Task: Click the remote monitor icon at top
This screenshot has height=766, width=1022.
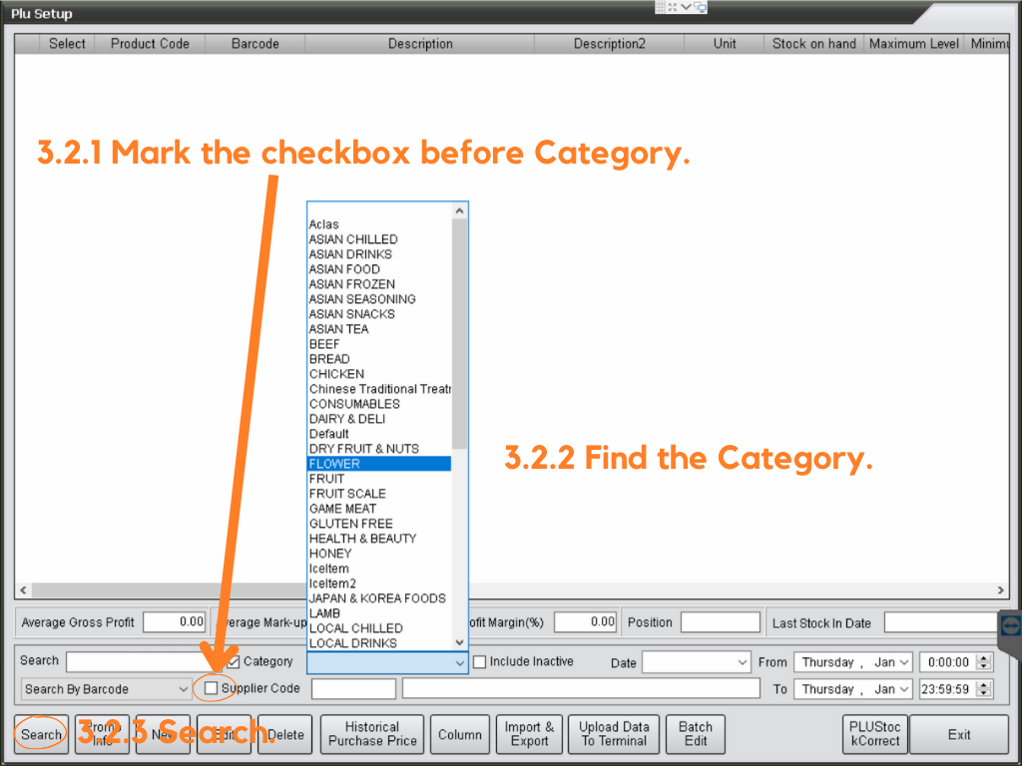Action: click(x=700, y=7)
